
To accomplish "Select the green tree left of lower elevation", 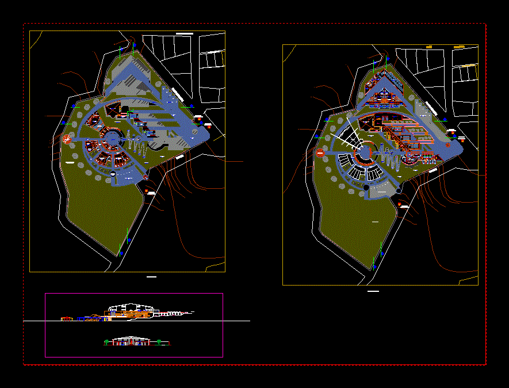I will coord(106,342).
